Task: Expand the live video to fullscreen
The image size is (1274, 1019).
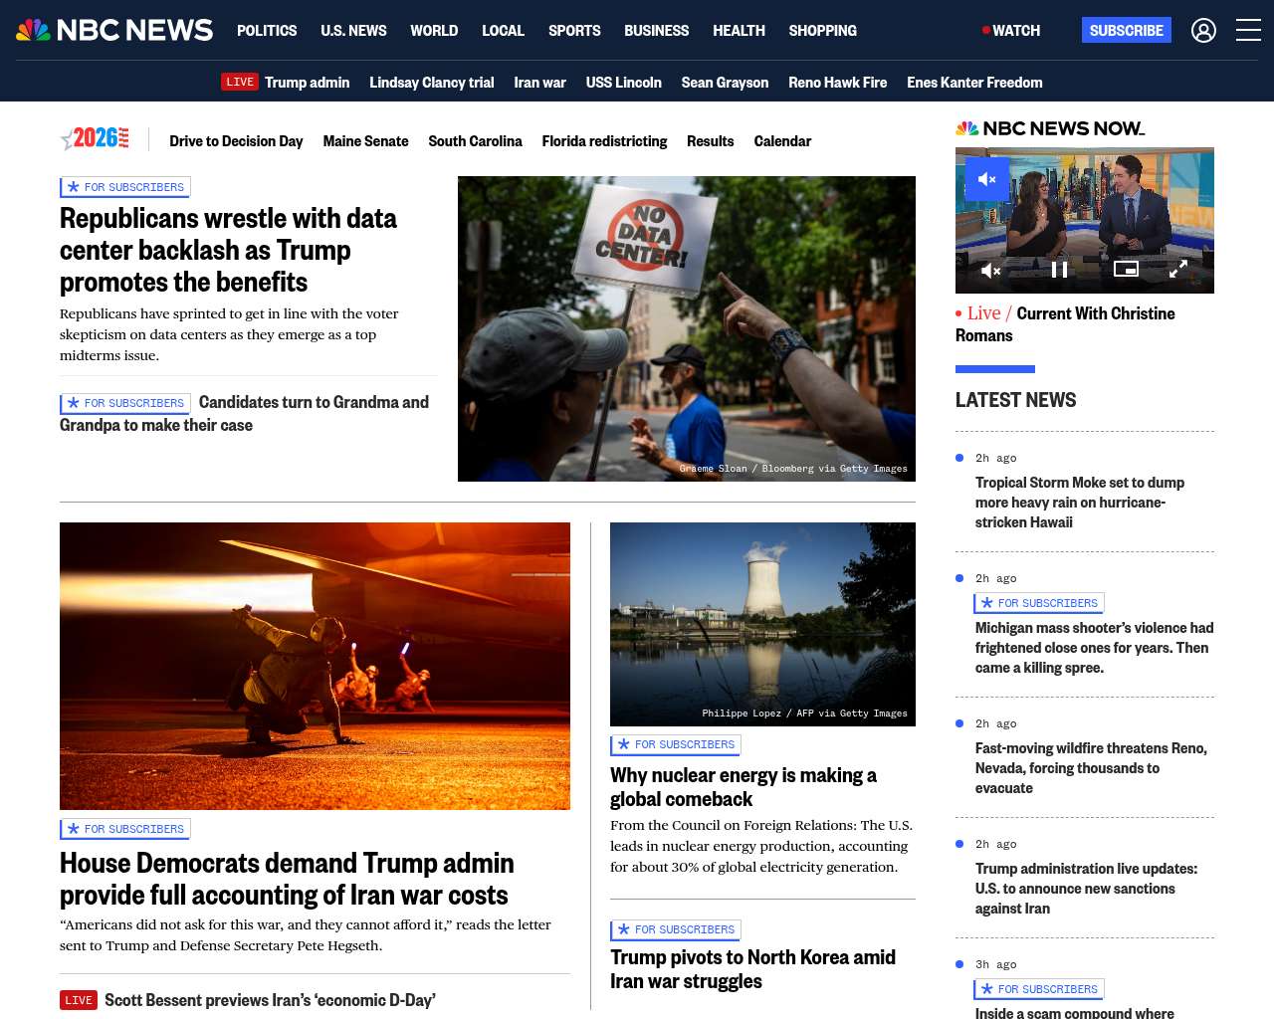Action: pos(1177,269)
